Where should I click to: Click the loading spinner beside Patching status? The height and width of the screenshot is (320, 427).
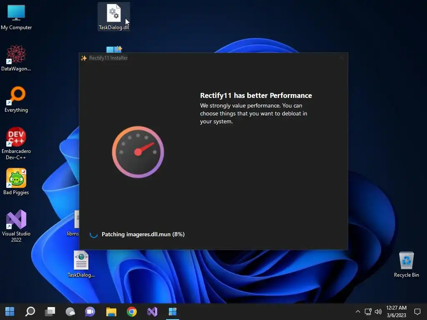coord(94,234)
